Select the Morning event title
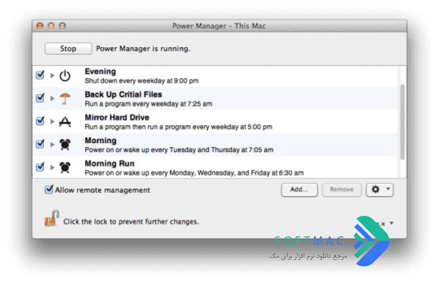This screenshot has width=439, height=283. tap(101, 140)
